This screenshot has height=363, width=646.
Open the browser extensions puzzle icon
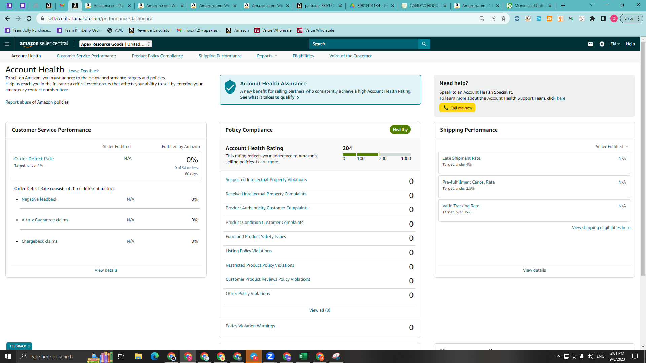[593, 18]
